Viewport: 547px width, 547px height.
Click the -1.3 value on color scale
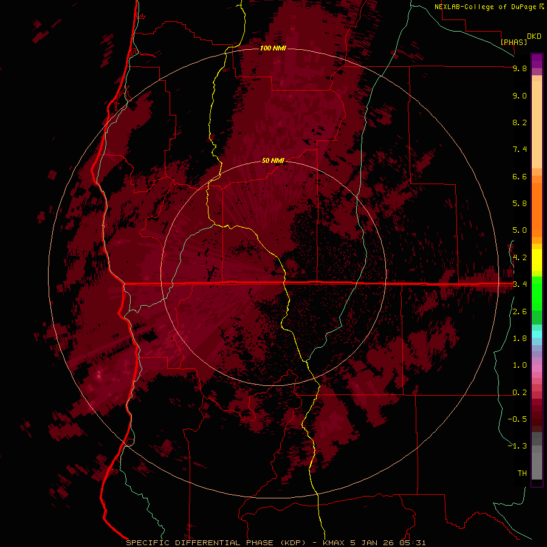click(x=517, y=446)
